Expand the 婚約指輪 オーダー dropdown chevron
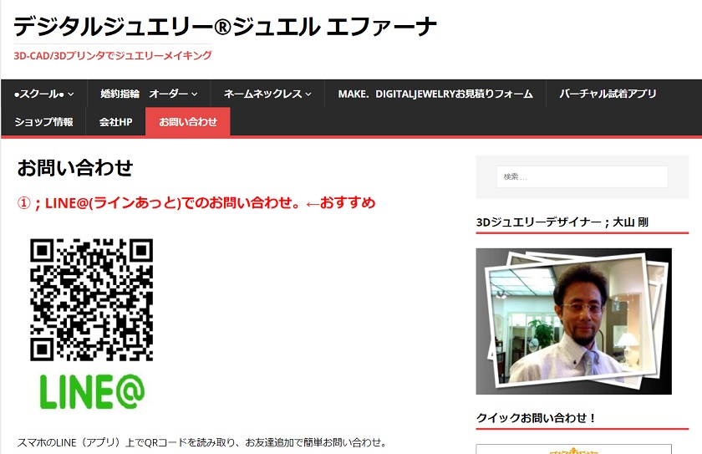This screenshot has height=454, width=702. coord(195,94)
